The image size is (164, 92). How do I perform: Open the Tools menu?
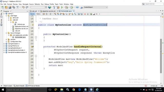[61, 4]
